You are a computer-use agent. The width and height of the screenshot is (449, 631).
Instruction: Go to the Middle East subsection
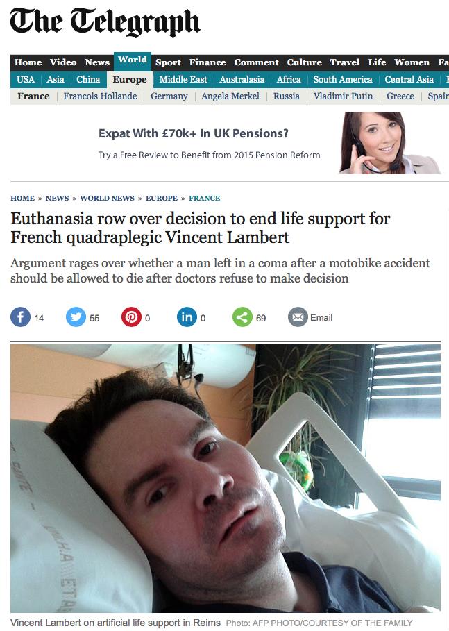click(x=183, y=79)
